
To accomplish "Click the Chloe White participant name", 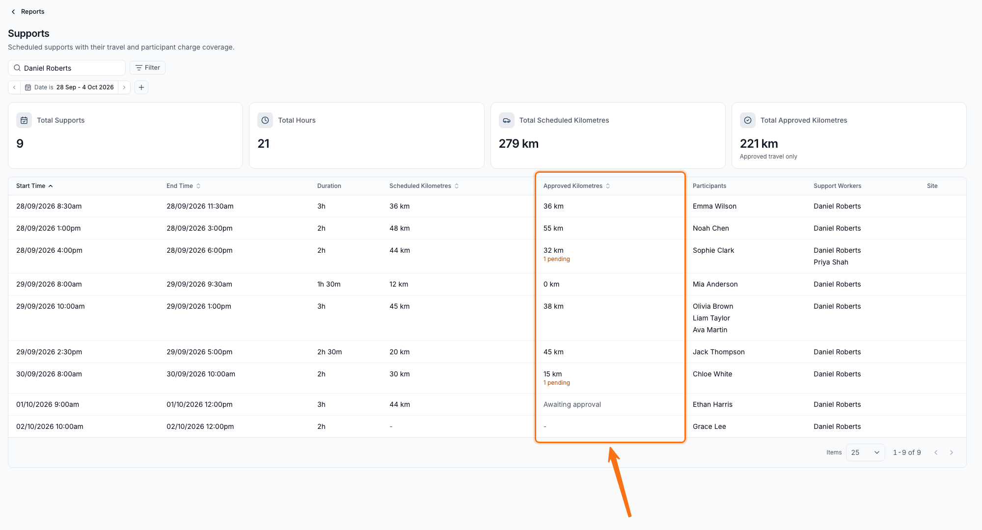I will [x=712, y=374].
